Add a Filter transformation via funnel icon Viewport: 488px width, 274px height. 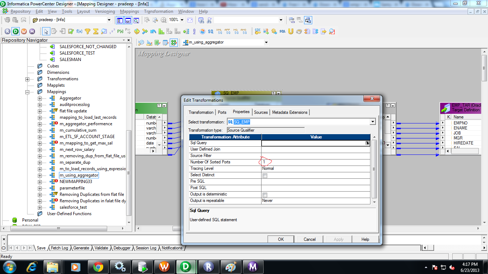(88, 31)
